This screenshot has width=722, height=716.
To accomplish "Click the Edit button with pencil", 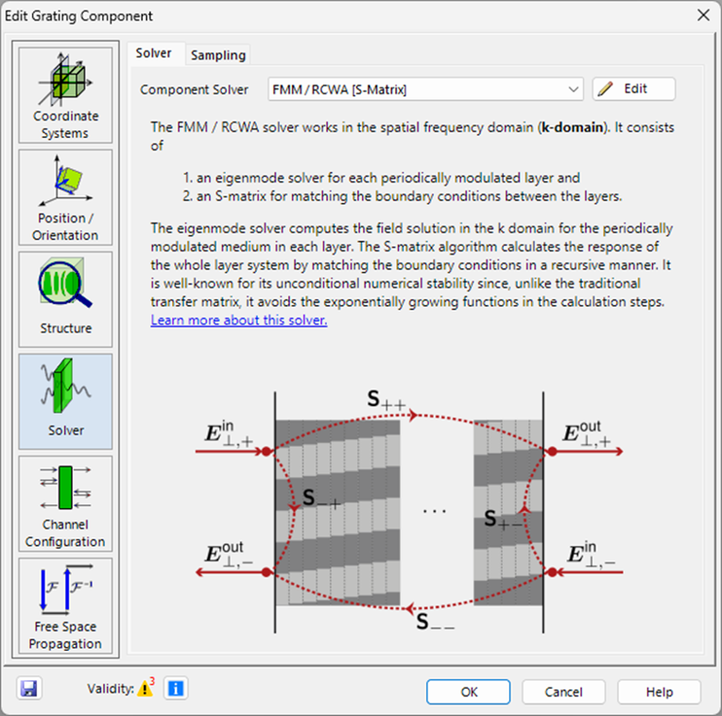I will coord(633,89).
